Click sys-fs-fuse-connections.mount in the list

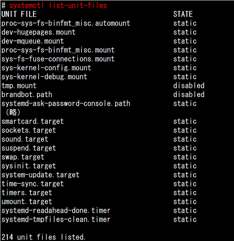tap(58, 59)
